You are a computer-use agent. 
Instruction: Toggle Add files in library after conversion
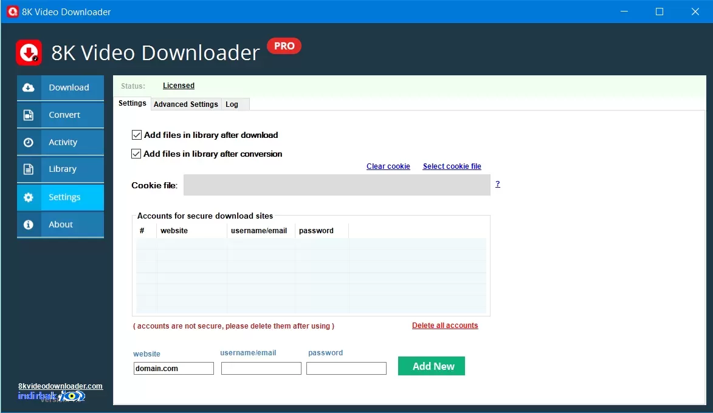(136, 154)
